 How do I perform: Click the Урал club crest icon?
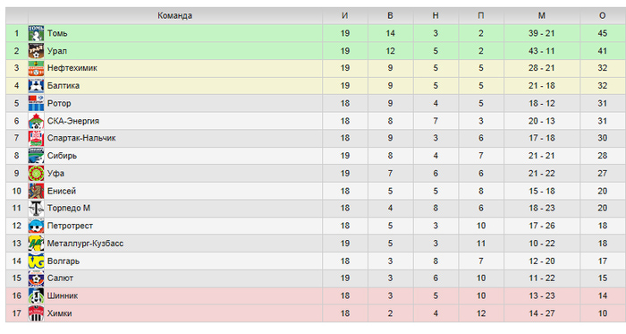36,51
